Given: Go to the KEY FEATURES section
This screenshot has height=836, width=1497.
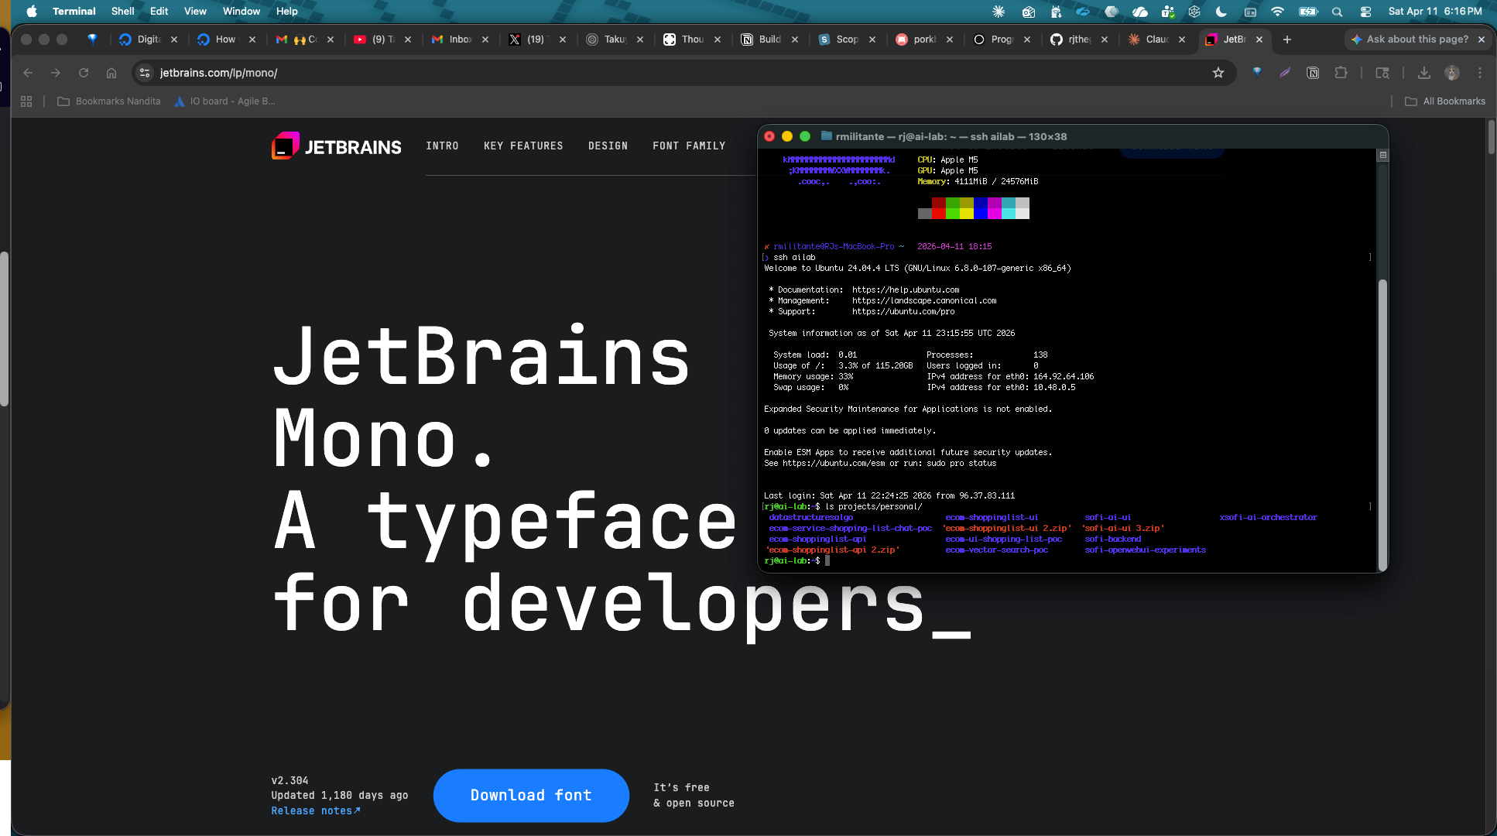Looking at the screenshot, I should [x=523, y=146].
